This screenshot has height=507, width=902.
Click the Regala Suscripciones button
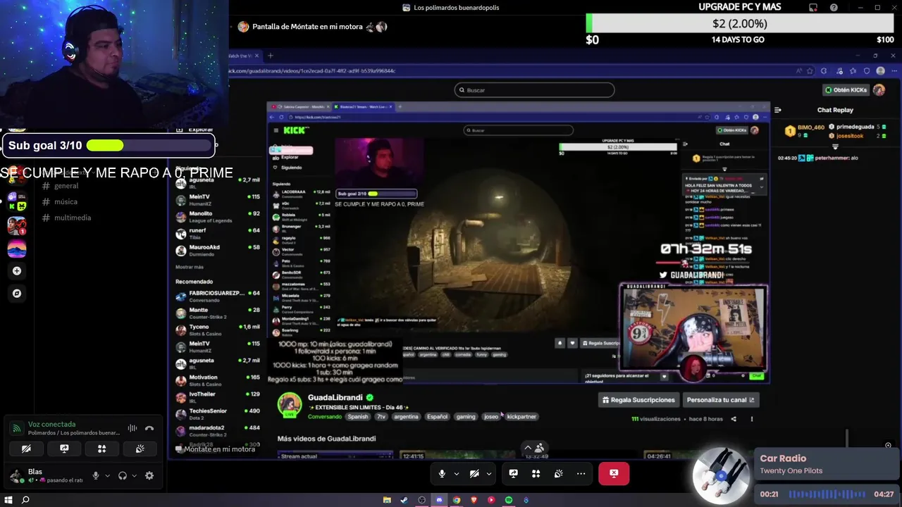tap(638, 400)
